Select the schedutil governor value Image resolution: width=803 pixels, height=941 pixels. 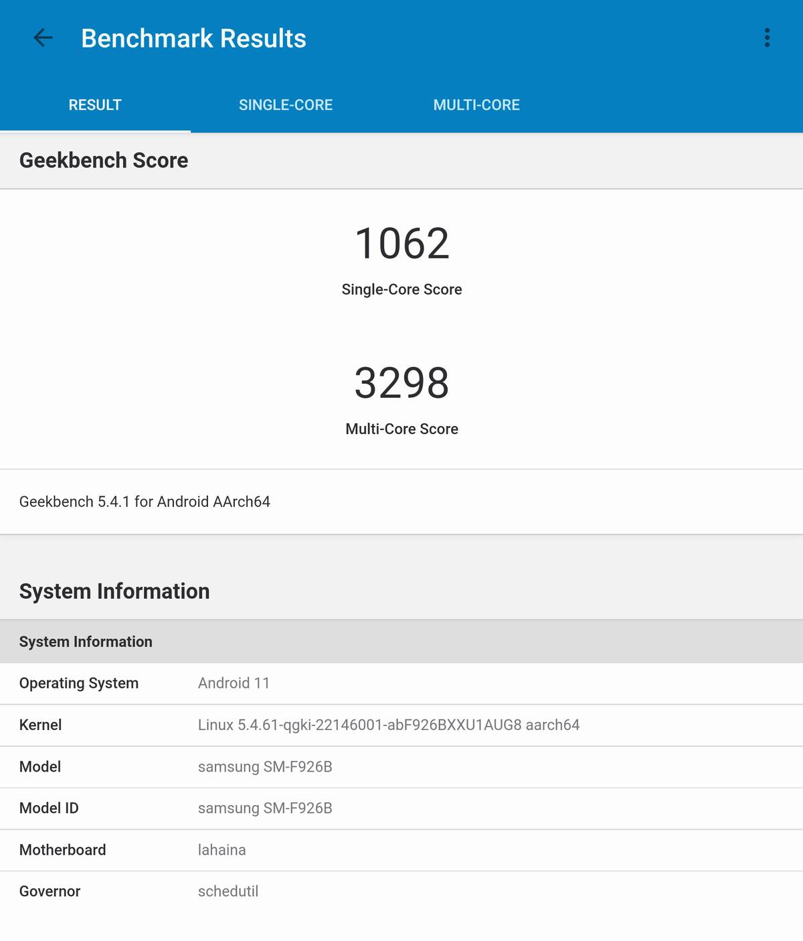pos(228,891)
